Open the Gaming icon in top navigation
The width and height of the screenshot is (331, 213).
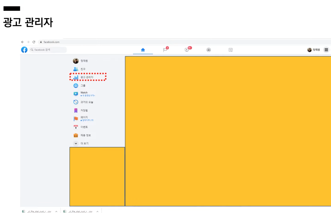(x=230, y=50)
